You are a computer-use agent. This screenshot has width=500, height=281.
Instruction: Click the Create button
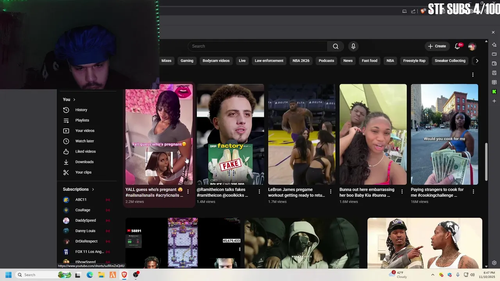[437, 46]
